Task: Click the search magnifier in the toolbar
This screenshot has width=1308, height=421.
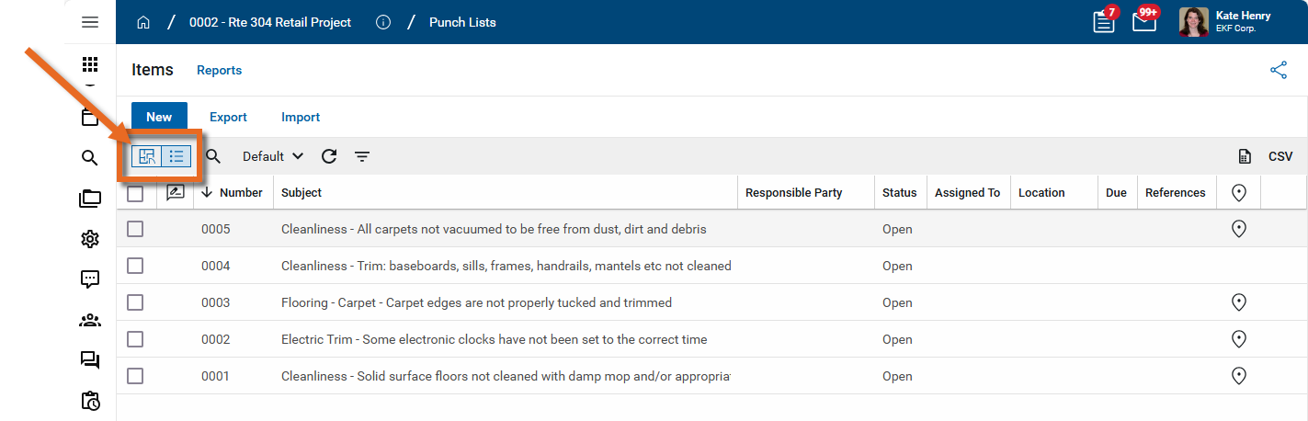Action: point(213,156)
